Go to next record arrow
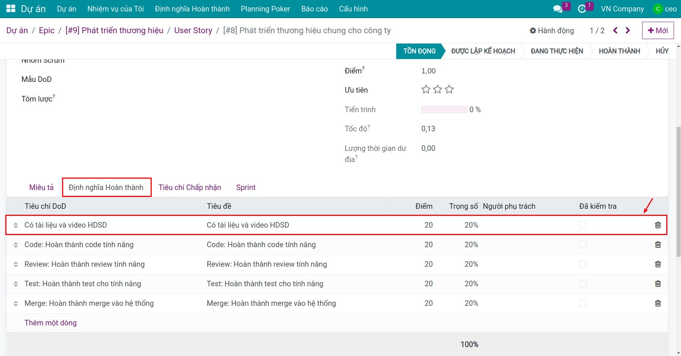 [628, 31]
